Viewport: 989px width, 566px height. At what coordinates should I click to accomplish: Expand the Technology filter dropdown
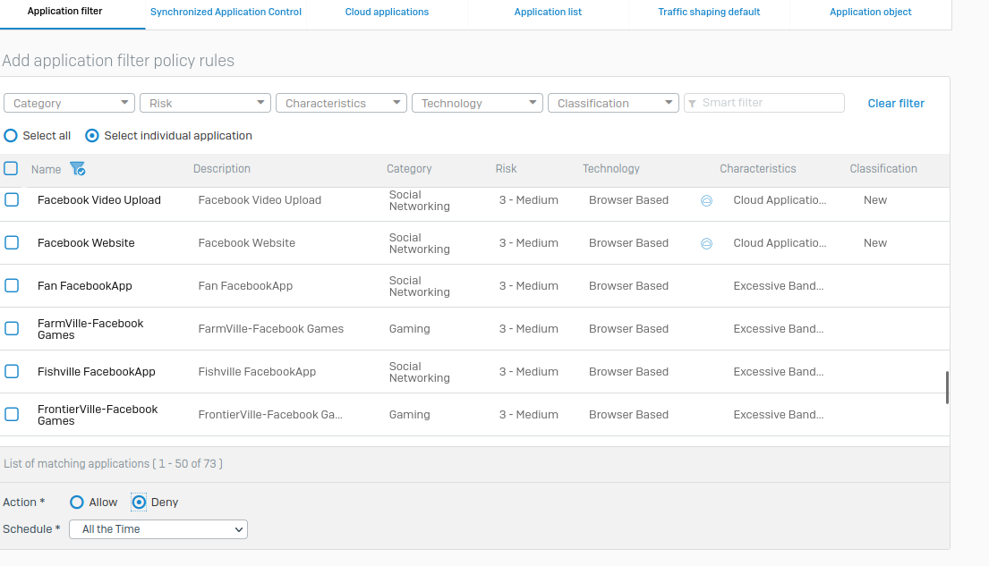pyautogui.click(x=477, y=103)
